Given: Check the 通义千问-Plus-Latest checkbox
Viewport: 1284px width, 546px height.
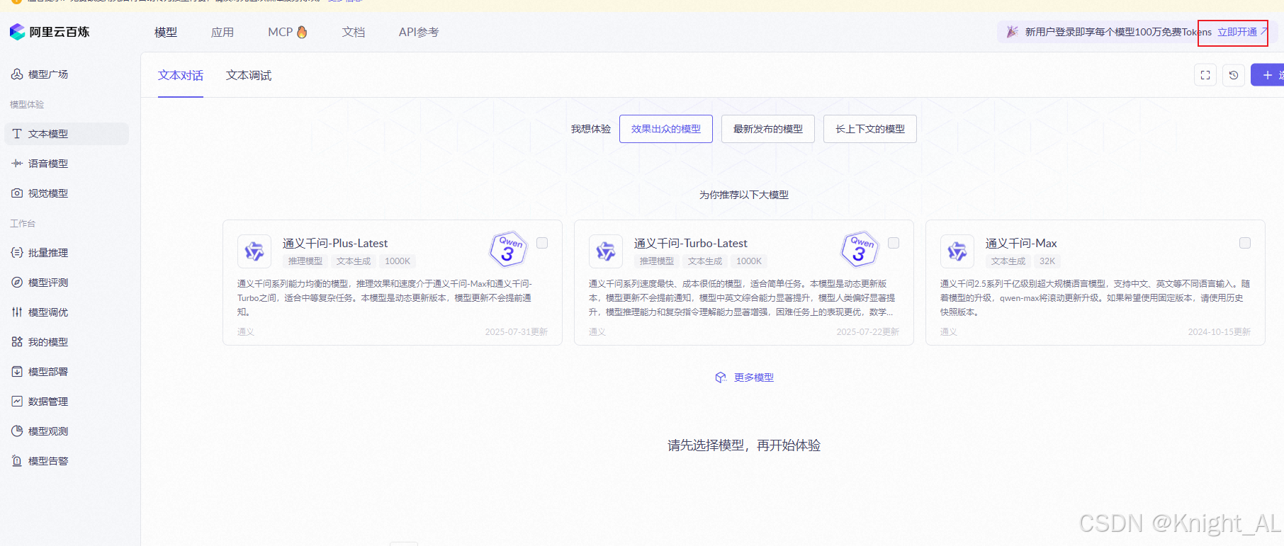Looking at the screenshot, I should click(x=542, y=243).
